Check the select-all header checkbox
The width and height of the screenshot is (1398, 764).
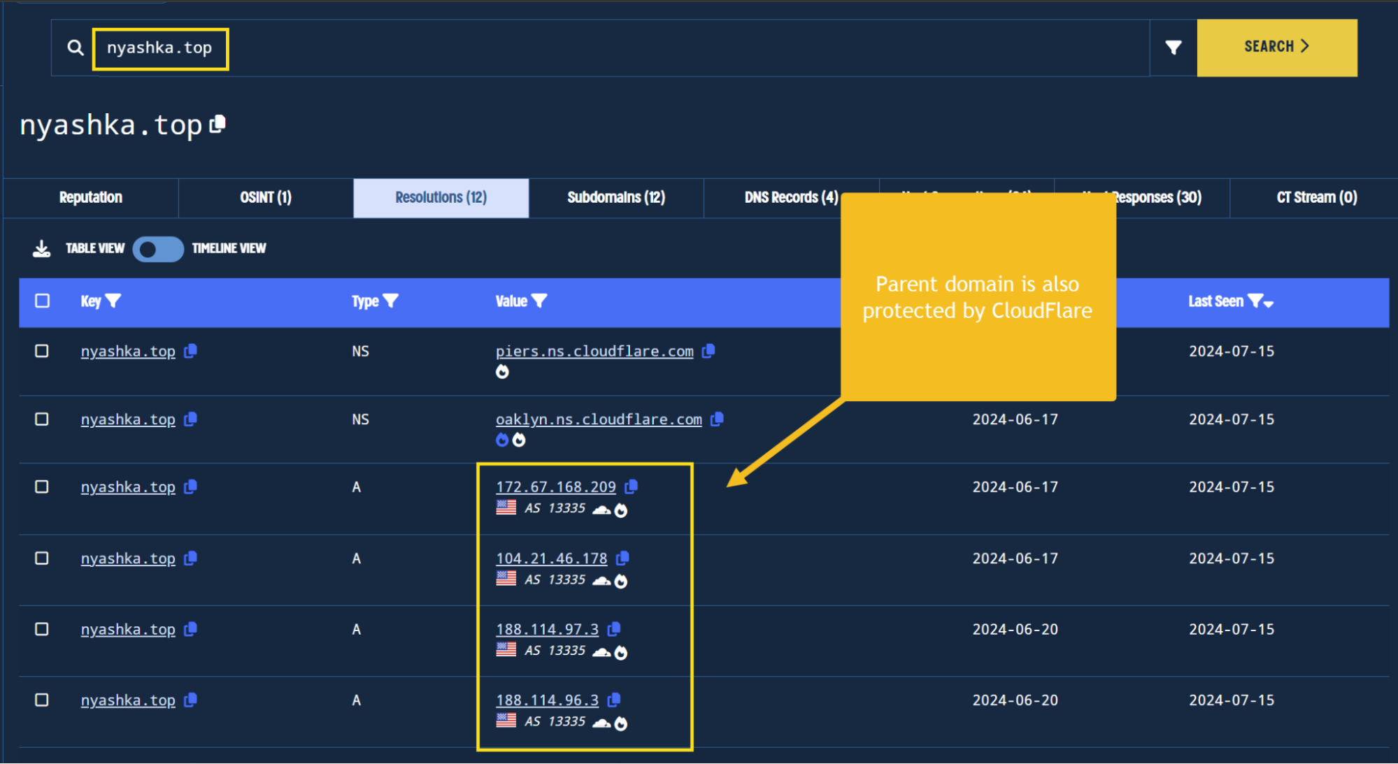[x=43, y=301]
